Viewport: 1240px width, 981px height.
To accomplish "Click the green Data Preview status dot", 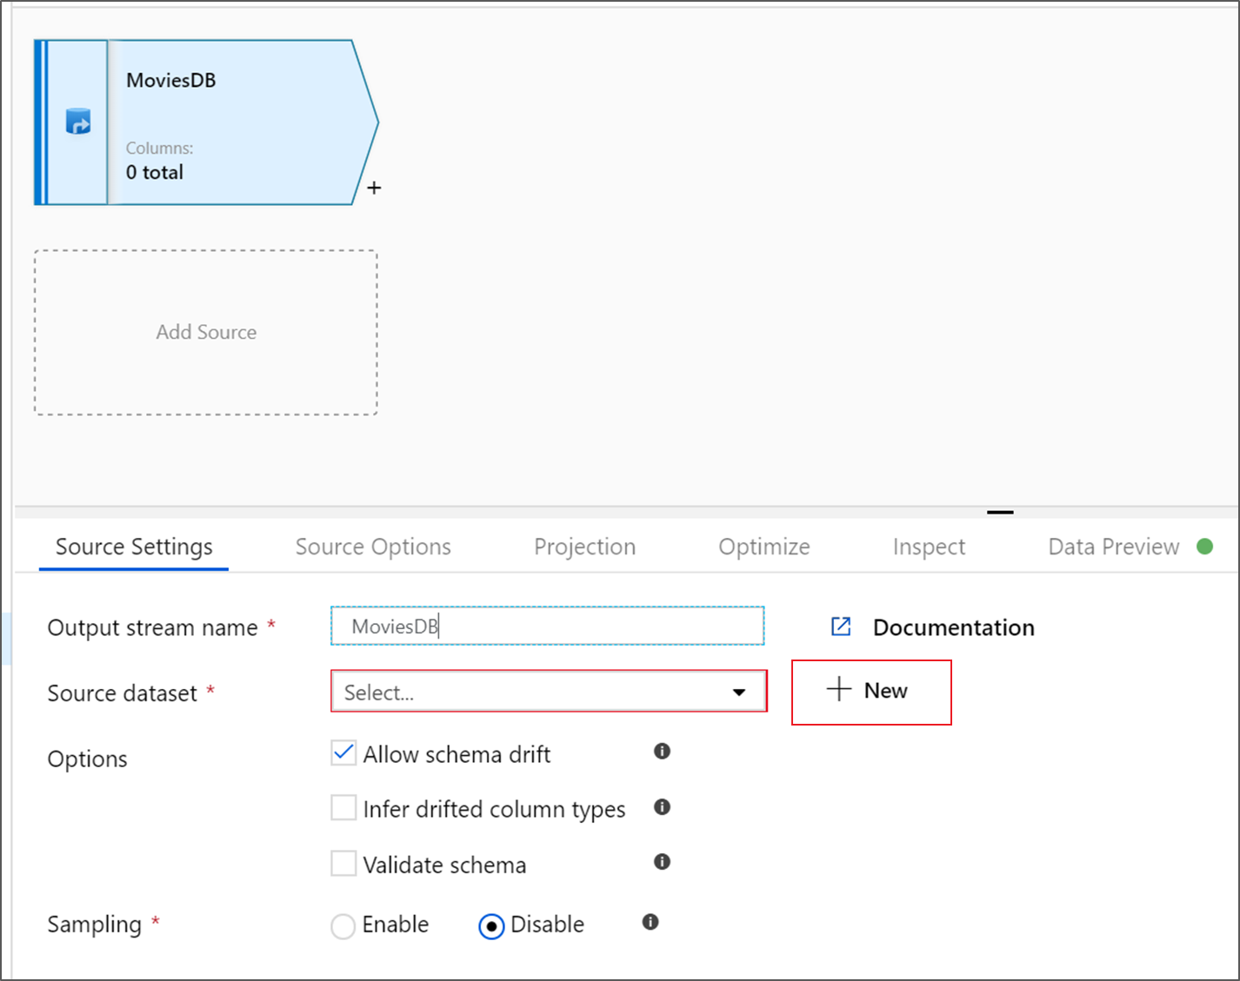I will click(x=1204, y=547).
